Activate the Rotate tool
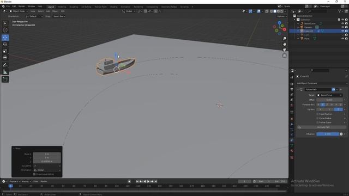Viewport: 349px width, 196px height. pos(5,44)
